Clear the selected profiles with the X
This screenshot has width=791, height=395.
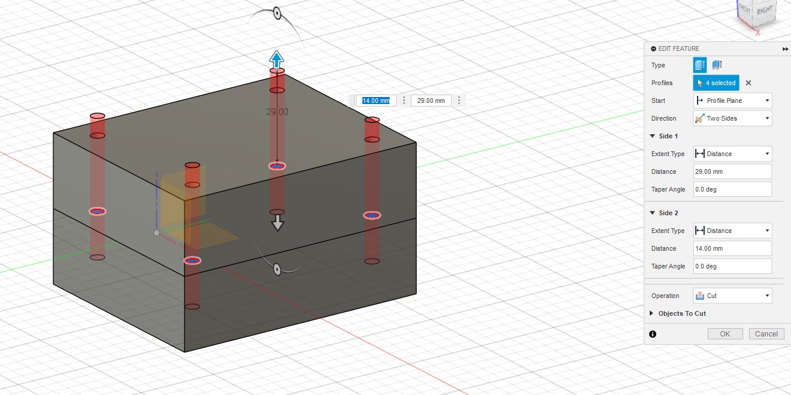click(748, 83)
